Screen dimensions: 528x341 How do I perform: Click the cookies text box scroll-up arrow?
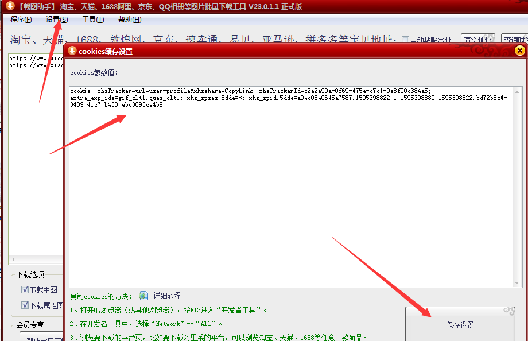click(517, 92)
